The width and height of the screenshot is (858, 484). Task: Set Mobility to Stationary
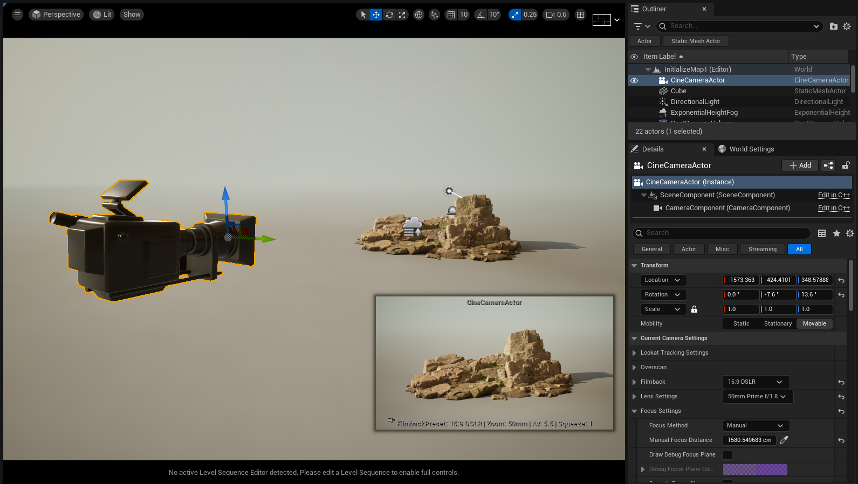click(778, 324)
